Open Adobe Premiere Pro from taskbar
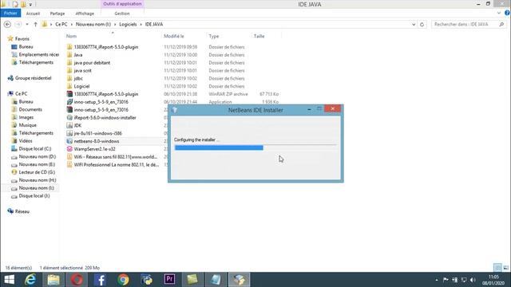 coord(169,280)
